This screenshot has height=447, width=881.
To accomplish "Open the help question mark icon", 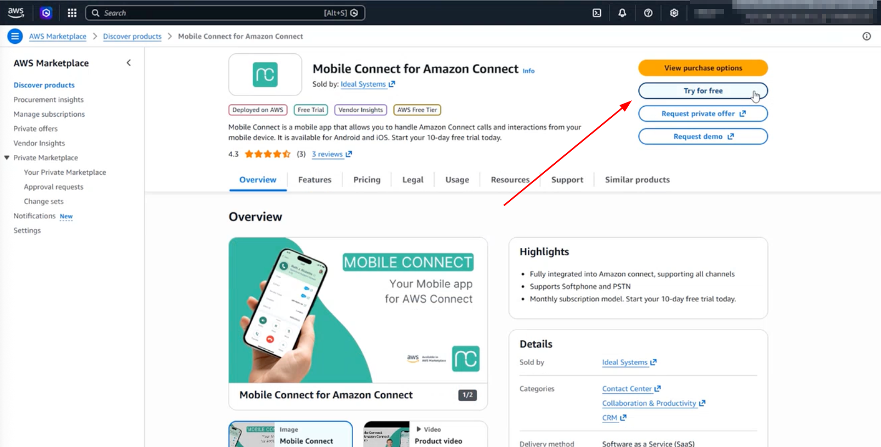I will [x=648, y=13].
